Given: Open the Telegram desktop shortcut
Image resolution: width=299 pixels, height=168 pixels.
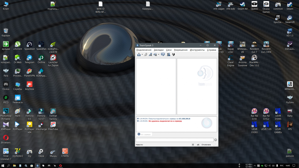Looking at the screenshot, I should point(29,58).
